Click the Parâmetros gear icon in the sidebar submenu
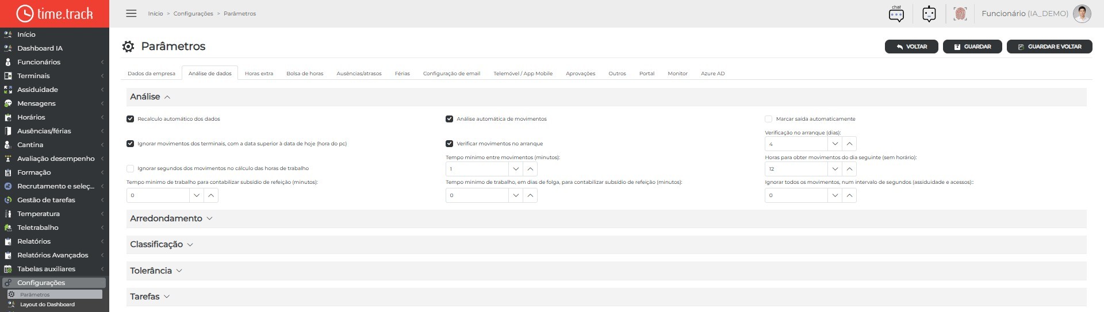Screen dimensions: 1104x312 coord(11,294)
